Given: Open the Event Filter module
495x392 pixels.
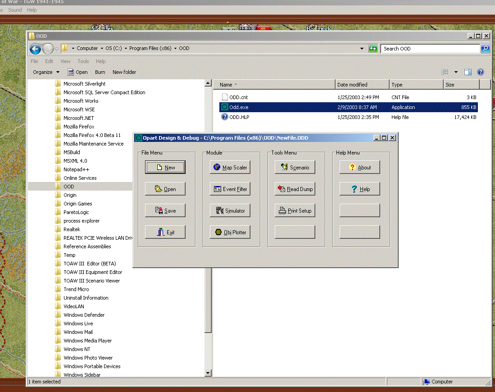Looking at the screenshot, I should 230,189.
